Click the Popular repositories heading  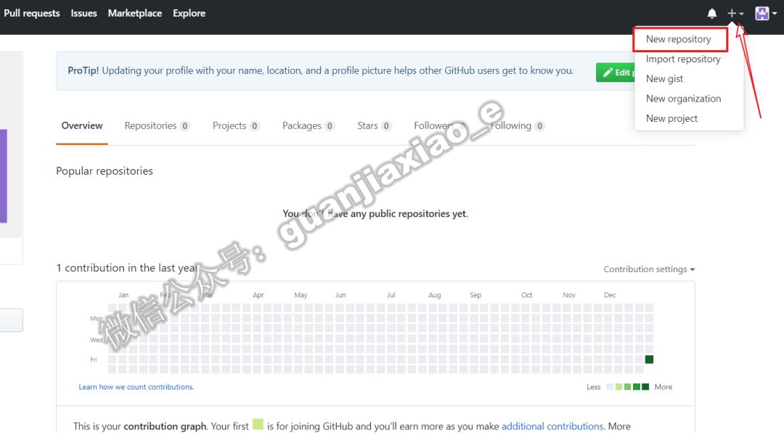tap(105, 170)
